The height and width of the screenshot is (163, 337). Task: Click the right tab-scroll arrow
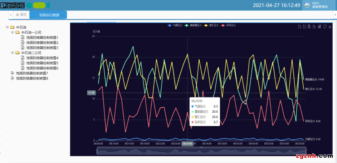pyautogui.click(x=335, y=15)
